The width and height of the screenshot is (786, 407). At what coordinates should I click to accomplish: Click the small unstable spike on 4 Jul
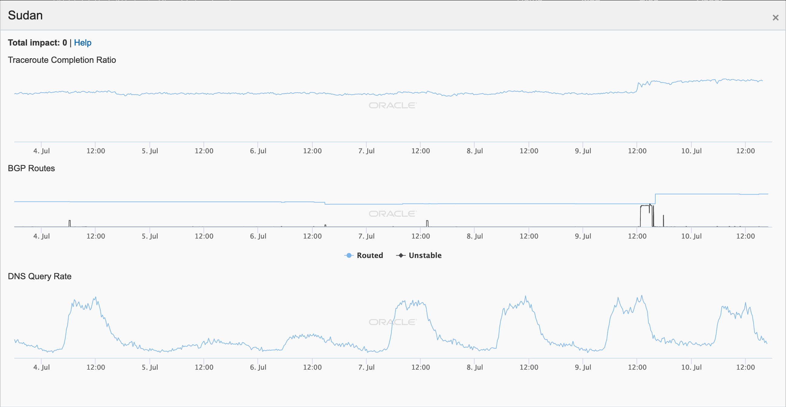click(x=69, y=223)
